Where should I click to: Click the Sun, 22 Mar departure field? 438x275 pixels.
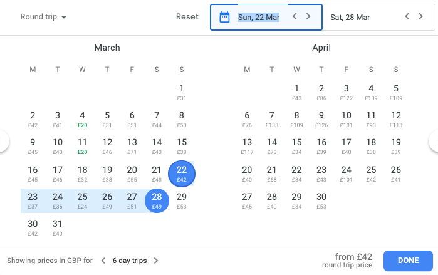pos(259,17)
